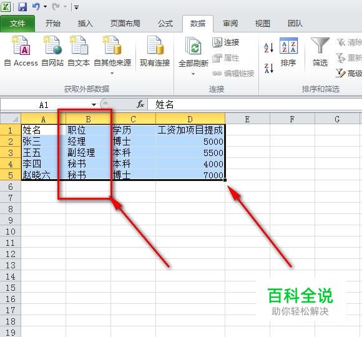Click the 全部刷新 icon

193,46
